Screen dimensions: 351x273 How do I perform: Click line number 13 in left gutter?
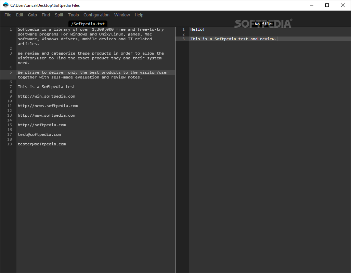(x=10, y=115)
